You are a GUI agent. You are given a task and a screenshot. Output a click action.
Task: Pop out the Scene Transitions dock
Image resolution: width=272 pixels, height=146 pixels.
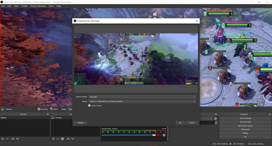click(216, 114)
